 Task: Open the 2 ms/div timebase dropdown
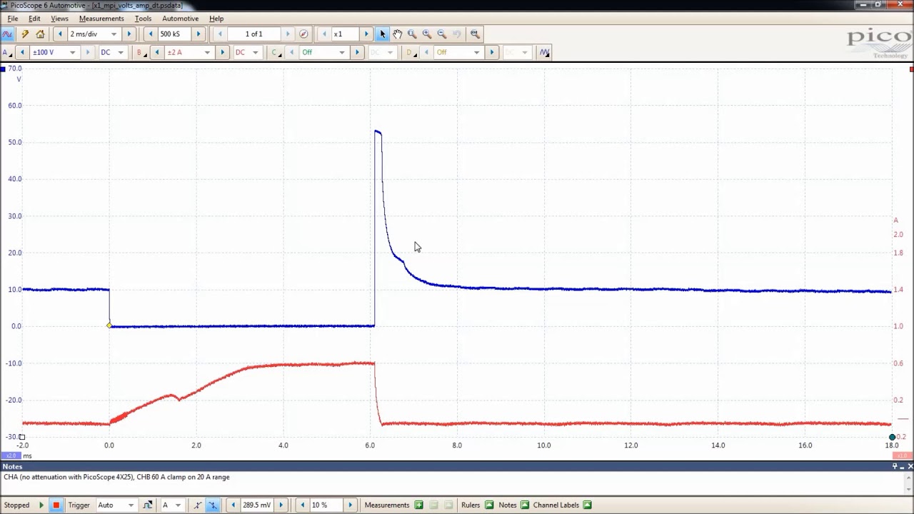pos(114,34)
